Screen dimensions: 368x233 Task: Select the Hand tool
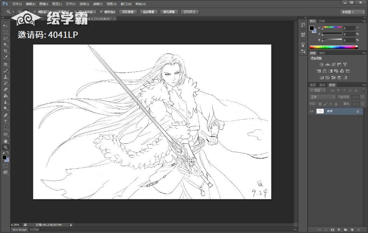(x=6, y=141)
